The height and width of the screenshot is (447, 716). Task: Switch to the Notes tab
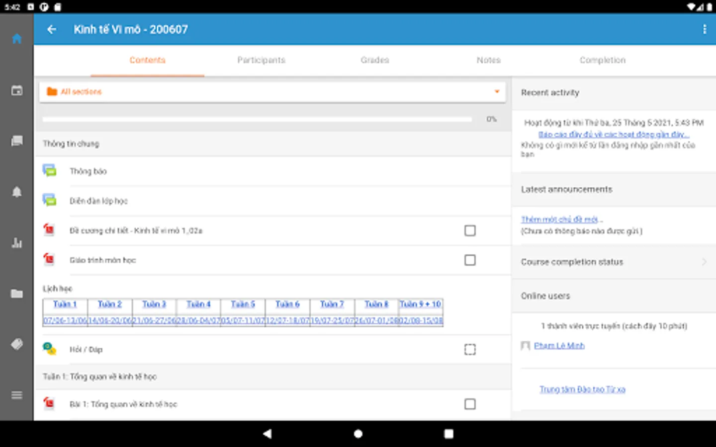(x=488, y=60)
